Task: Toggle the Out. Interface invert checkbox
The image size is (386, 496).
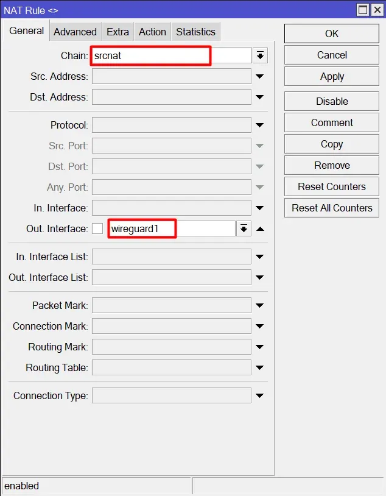Action: (97, 229)
